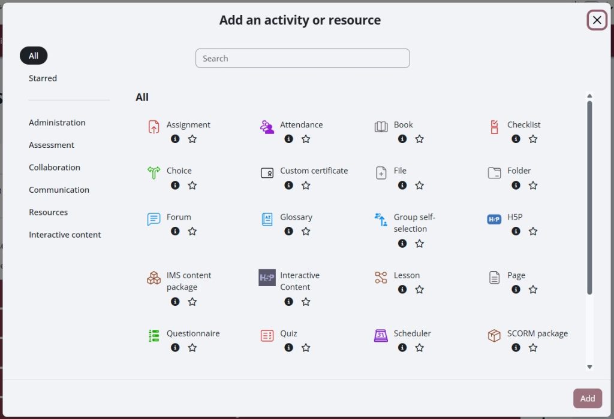
Task: Select the Lesson activity icon
Action: coord(380,276)
